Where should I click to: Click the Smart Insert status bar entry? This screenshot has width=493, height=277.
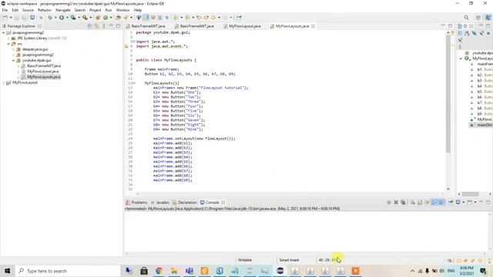[x=289, y=260]
